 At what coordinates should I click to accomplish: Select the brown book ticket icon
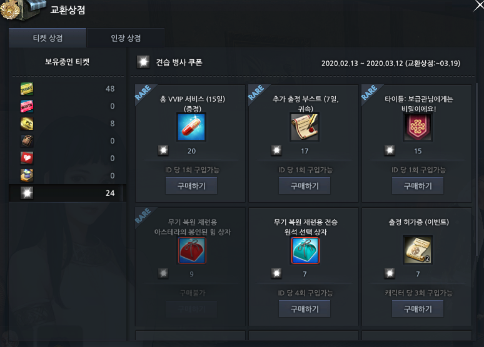[27, 141]
